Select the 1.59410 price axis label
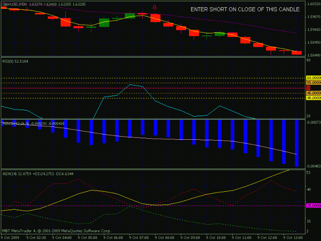Image resolution: width=321 pixels, height=241 pixels. (314, 30)
